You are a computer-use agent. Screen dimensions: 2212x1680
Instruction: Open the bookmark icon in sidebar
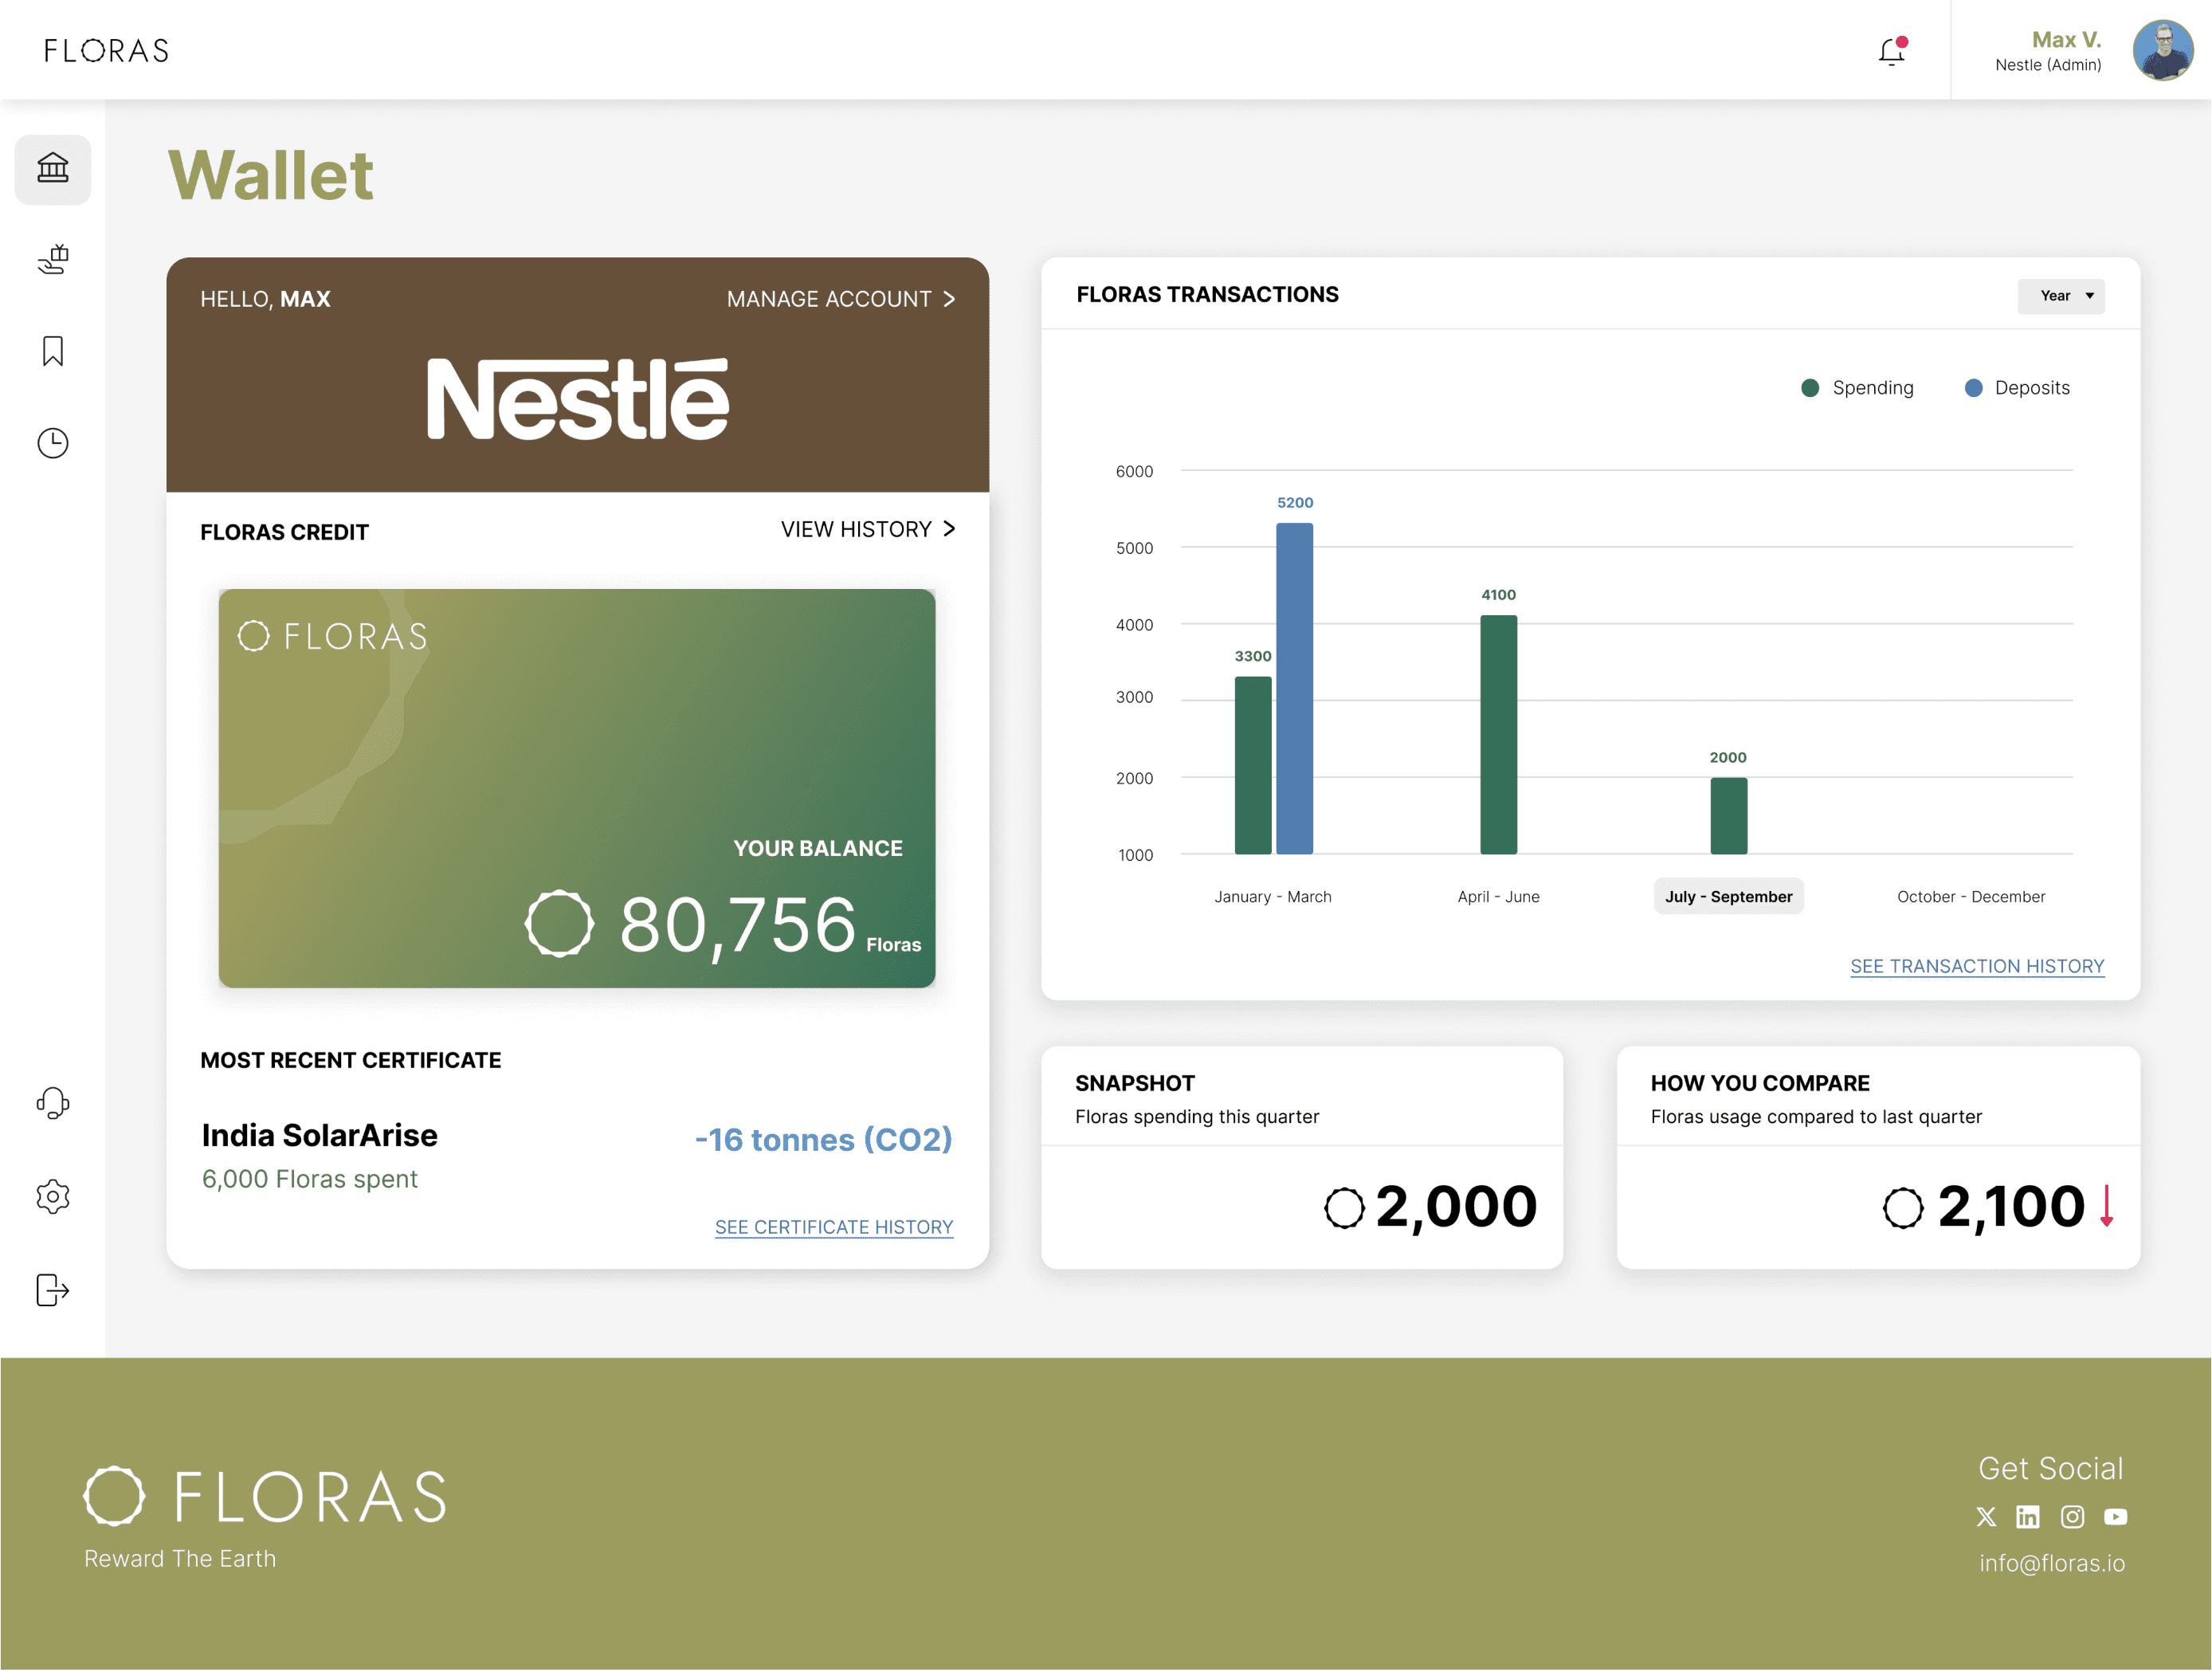[x=53, y=352]
